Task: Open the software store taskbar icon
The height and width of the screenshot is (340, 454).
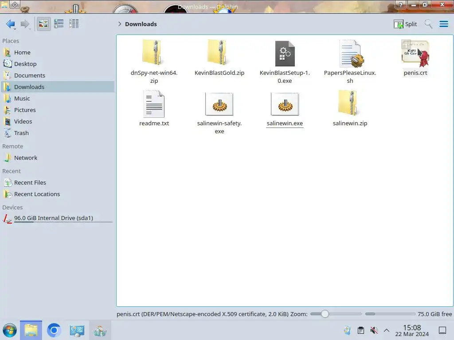Action: pos(100,330)
